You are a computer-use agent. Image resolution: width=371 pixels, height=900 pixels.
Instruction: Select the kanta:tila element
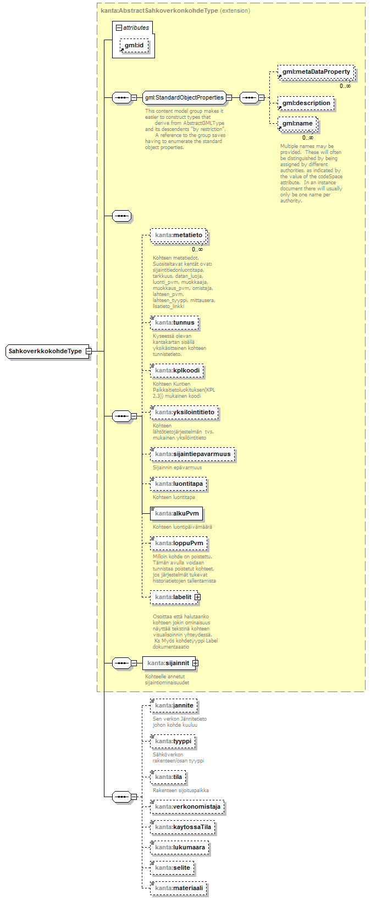168,777
